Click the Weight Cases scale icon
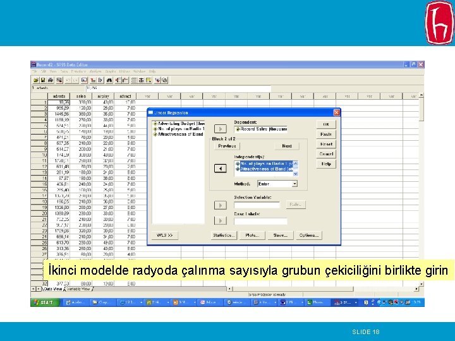Image resolution: width=455 pixels, height=341 pixels. [x=142, y=80]
